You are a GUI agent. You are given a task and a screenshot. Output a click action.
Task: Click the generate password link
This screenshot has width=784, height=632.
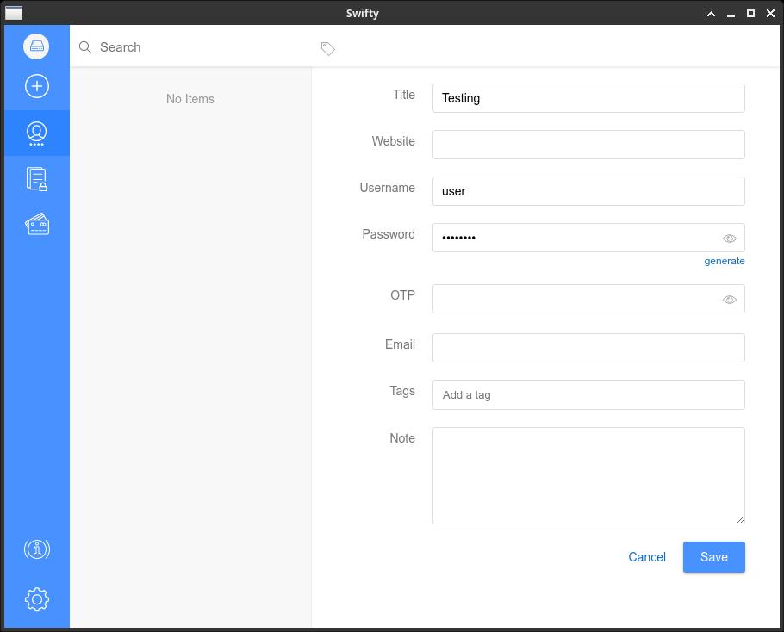point(724,261)
